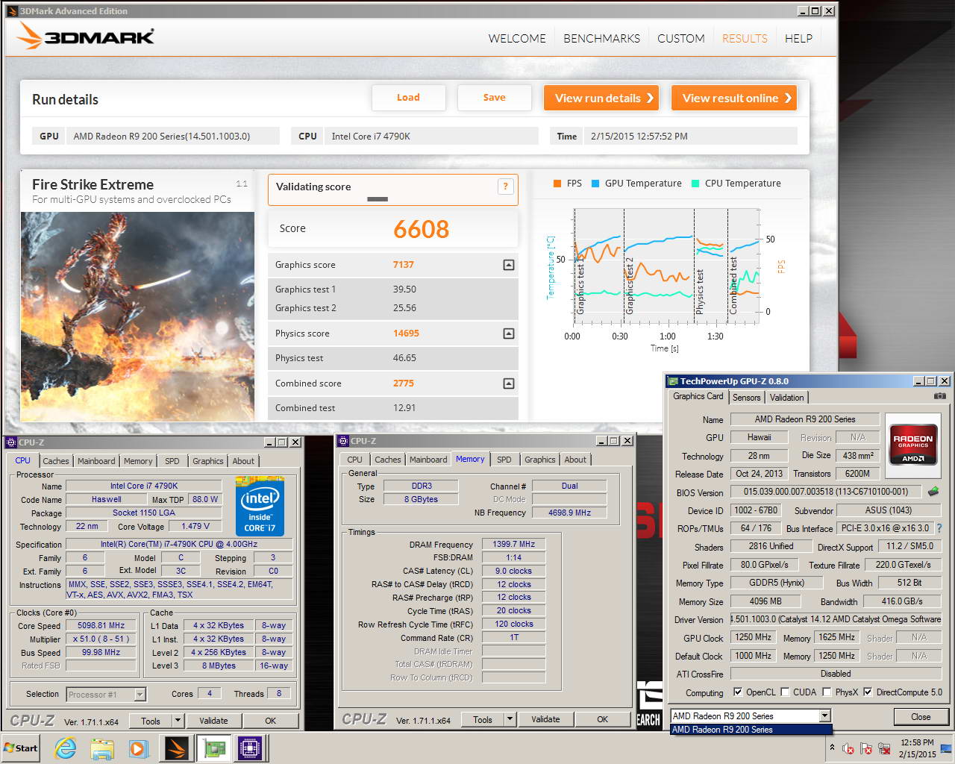Click the Start button
Viewport: 955px width, 764px height.
tap(21, 748)
